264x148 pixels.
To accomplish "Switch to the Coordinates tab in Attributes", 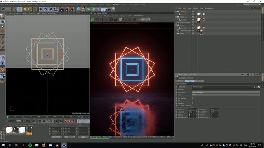I will (x=200, y=81).
